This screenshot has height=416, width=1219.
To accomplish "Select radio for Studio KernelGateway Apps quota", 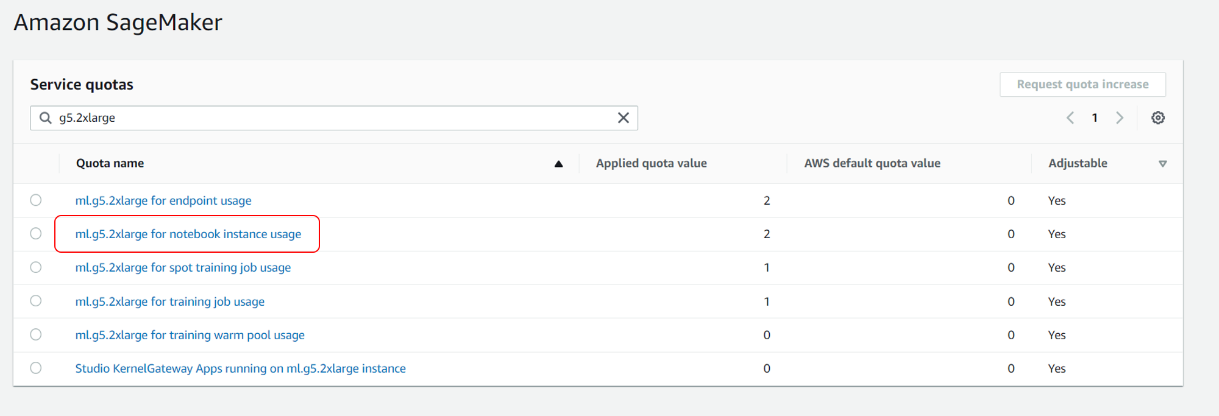I will point(36,368).
